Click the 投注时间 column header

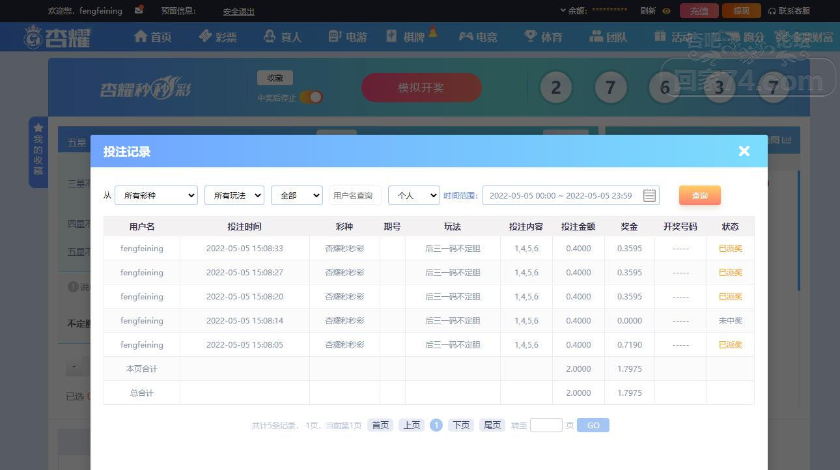click(x=245, y=227)
